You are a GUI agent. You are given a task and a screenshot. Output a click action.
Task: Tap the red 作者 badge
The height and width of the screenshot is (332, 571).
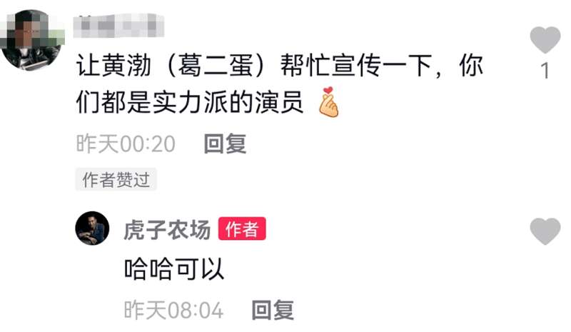point(242,228)
